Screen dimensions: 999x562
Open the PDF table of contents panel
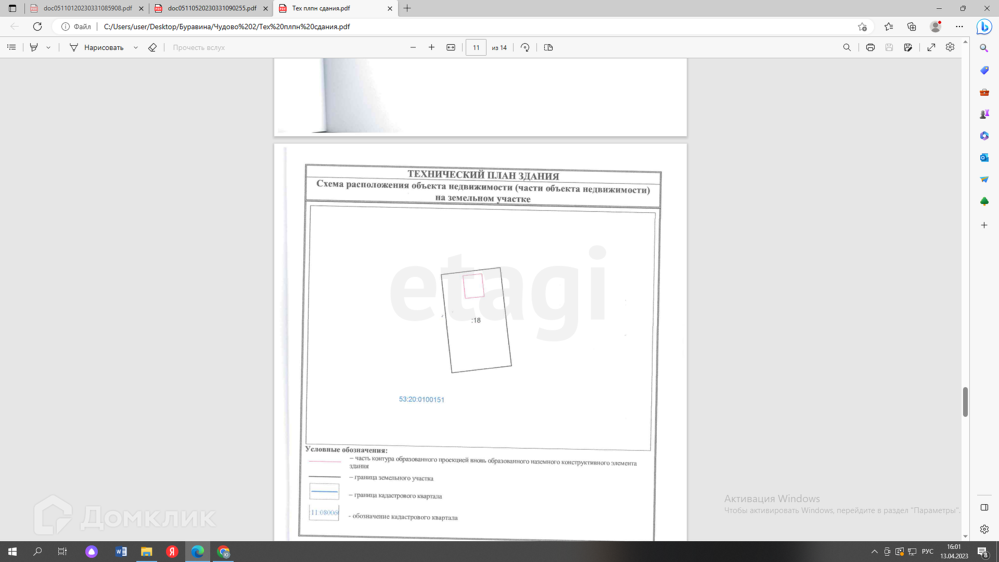[x=11, y=47]
